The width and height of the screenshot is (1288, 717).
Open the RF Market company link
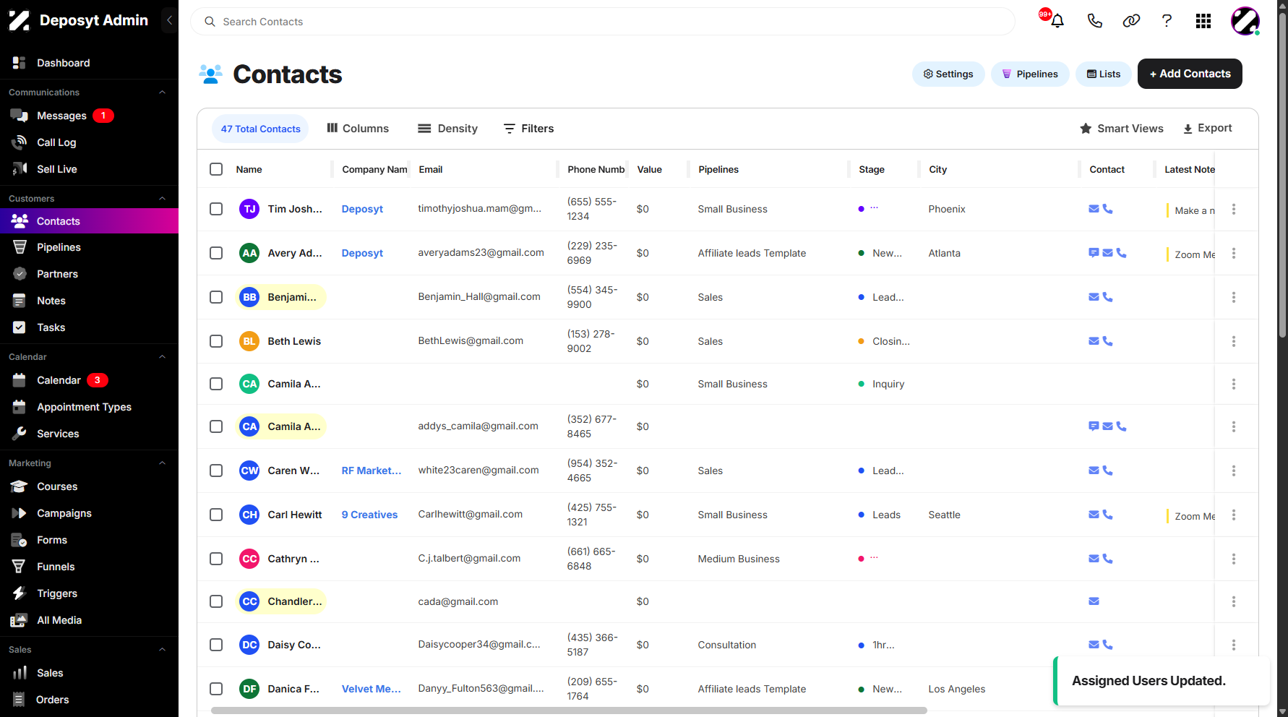372,471
